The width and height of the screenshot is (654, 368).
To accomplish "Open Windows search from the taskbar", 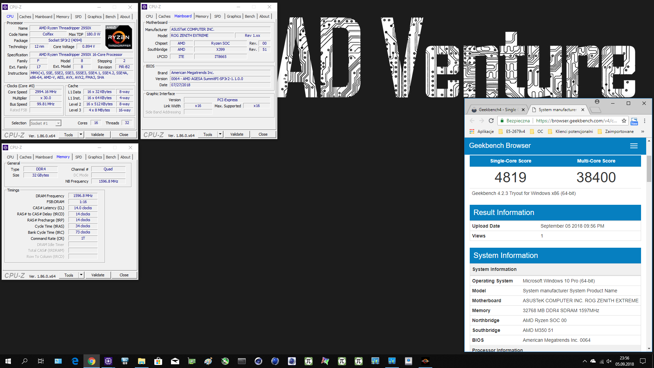I will pos(25,361).
